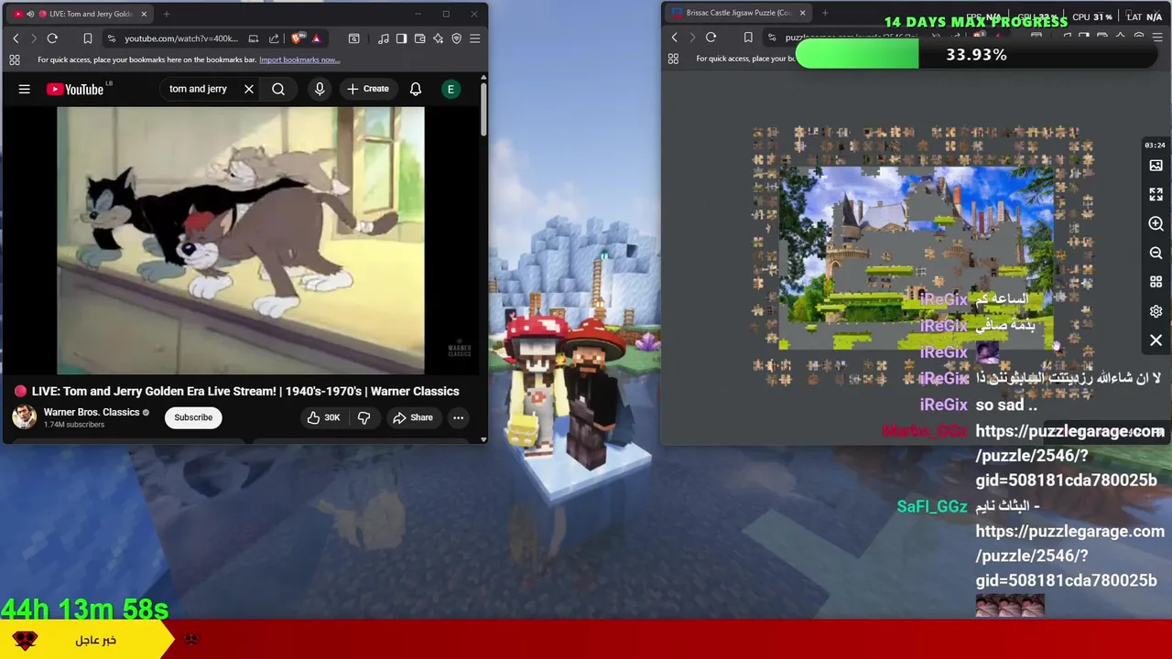Open tab search icon in YouTube window toolbar
Image resolution: width=1172 pixels, height=659 pixels.
point(354,38)
